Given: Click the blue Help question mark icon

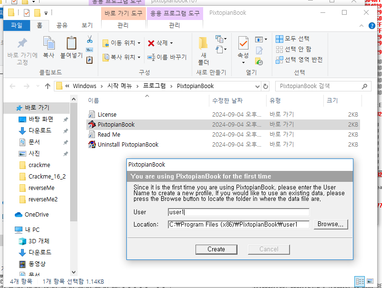Looking at the screenshot, I should 372,26.
